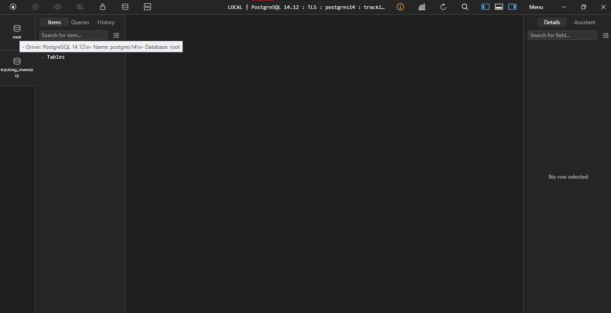Click the No row selected text
This screenshot has height=313, width=611.
(568, 177)
